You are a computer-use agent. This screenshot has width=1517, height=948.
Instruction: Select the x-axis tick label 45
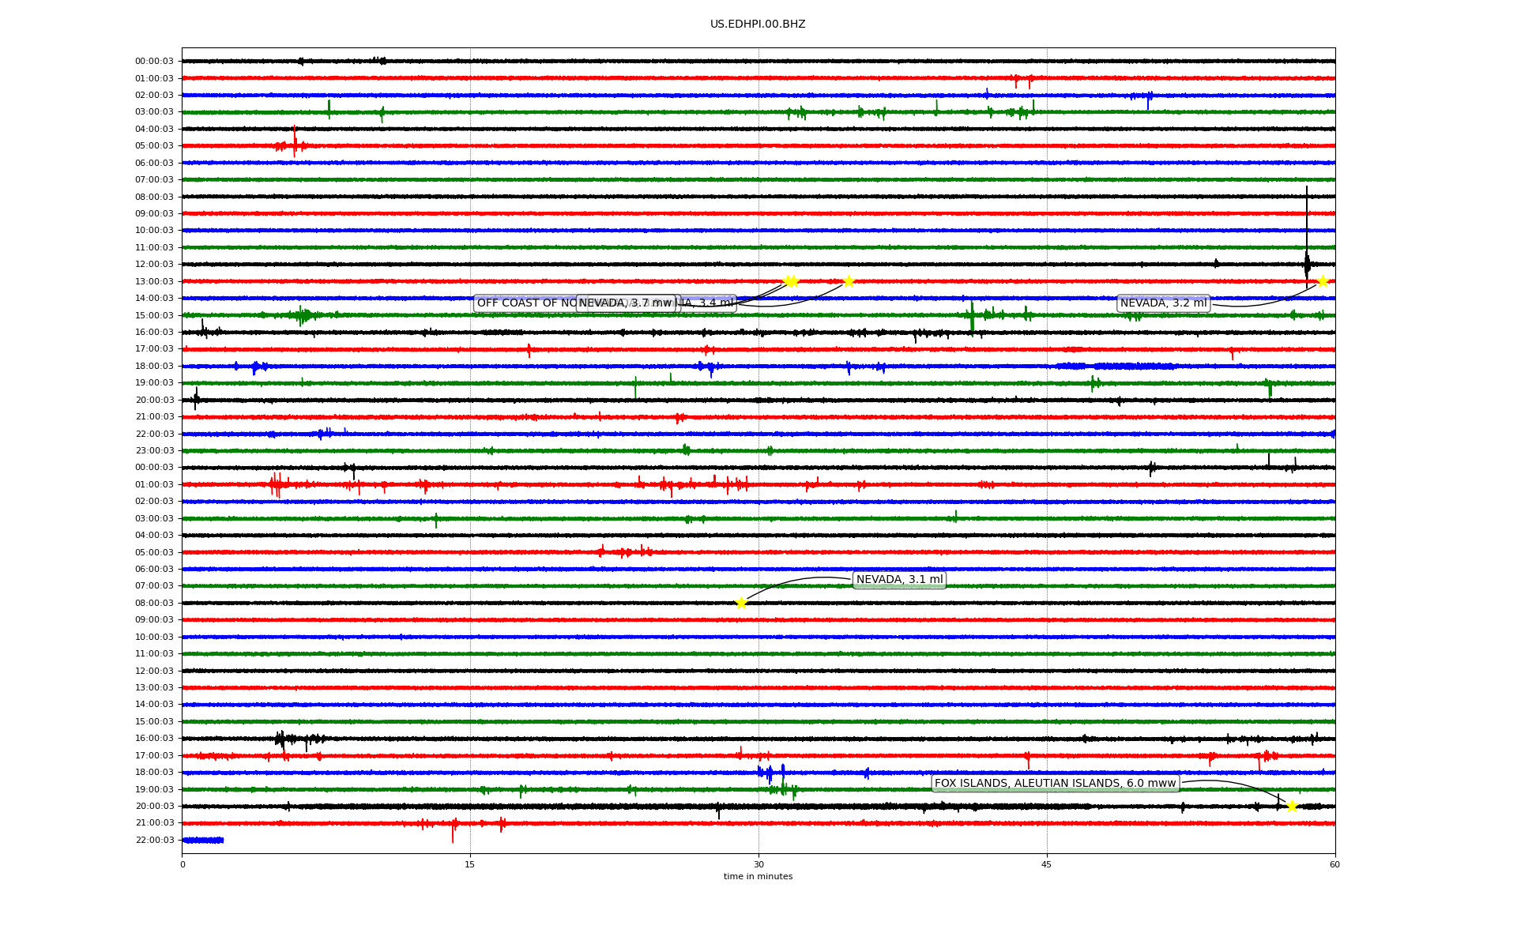[x=1047, y=864]
